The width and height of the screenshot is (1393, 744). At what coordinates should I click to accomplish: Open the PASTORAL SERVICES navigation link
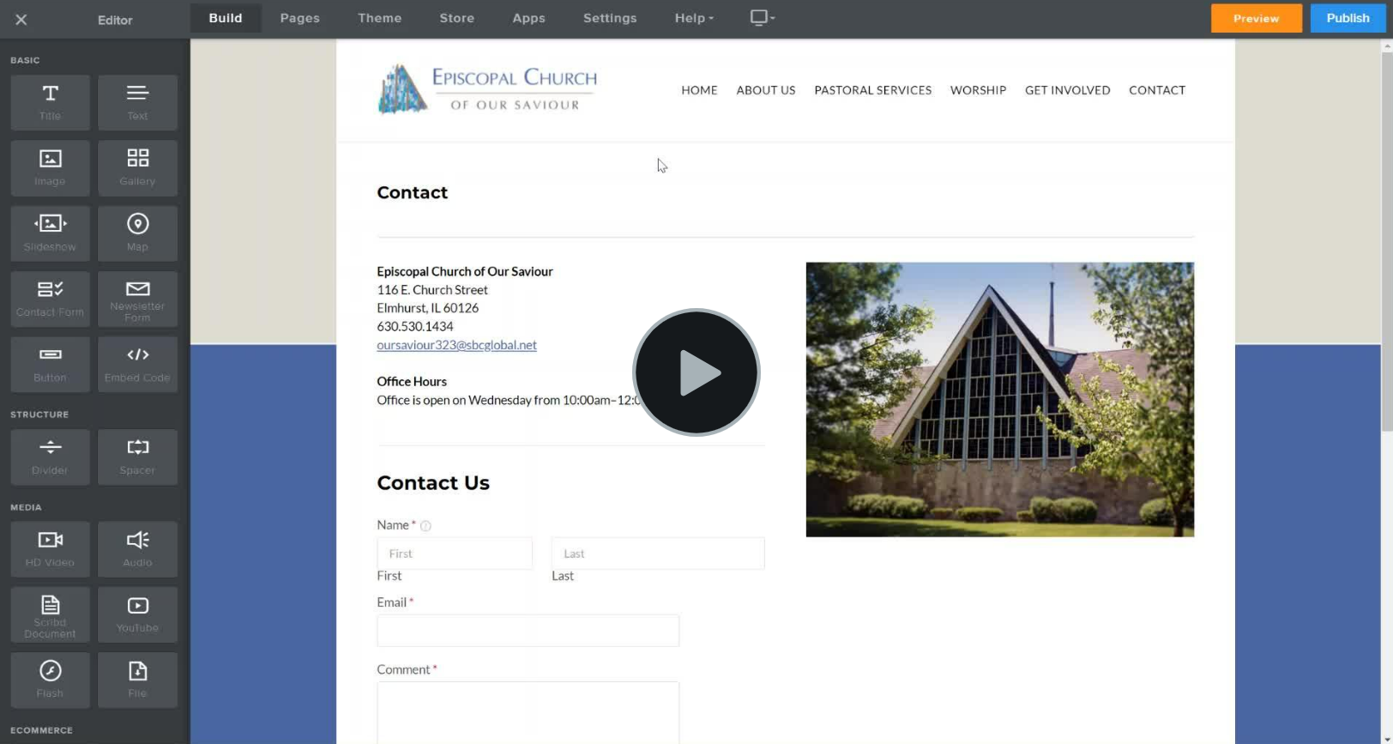coord(872,90)
